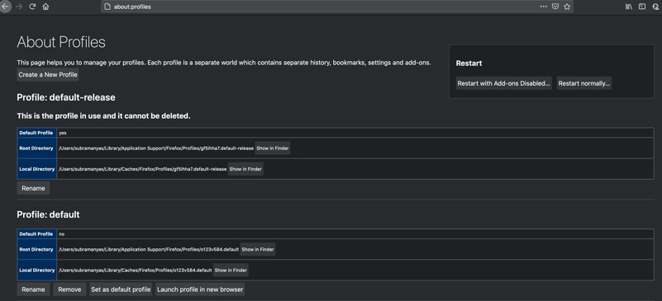662x301 pixels.
Task: Click the 'yes' Default Profile value
Action: click(x=63, y=133)
